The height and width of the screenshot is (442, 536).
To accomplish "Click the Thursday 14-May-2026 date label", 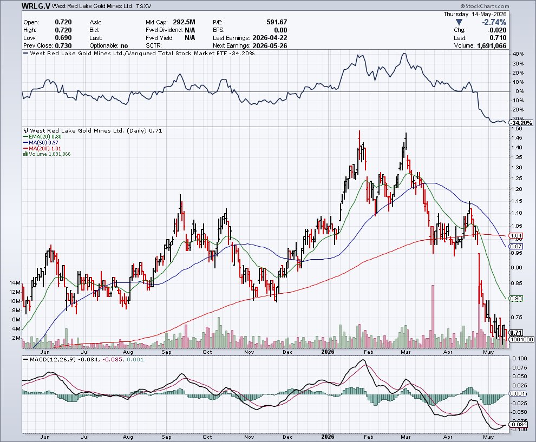I will [x=475, y=15].
